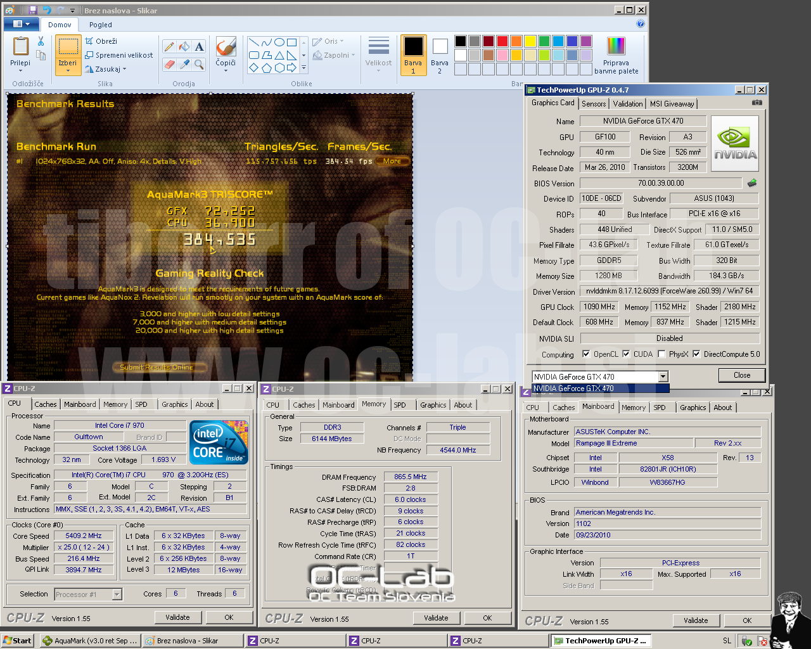Screen dimensions: 811x649
Task: Open the Paint help icon
Action: [x=640, y=24]
